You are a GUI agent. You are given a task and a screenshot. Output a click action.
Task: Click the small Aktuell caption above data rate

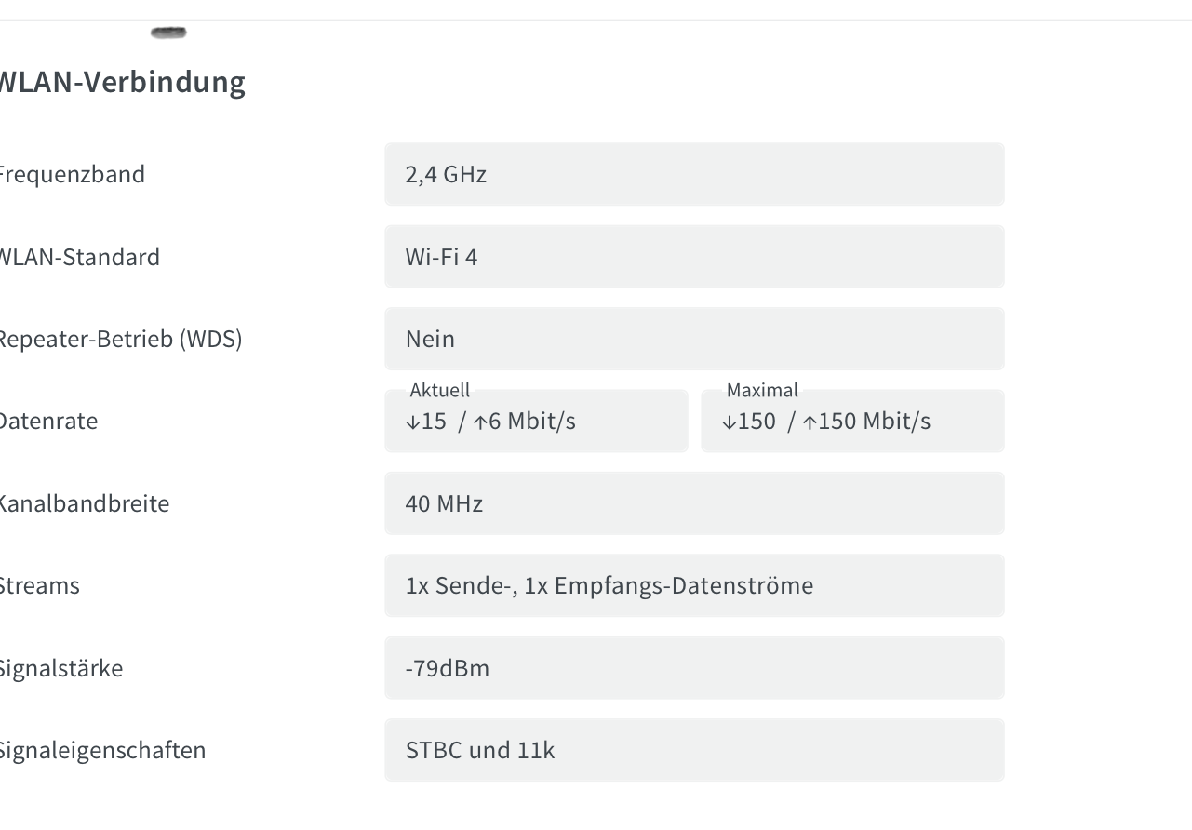(x=440, y=390)
